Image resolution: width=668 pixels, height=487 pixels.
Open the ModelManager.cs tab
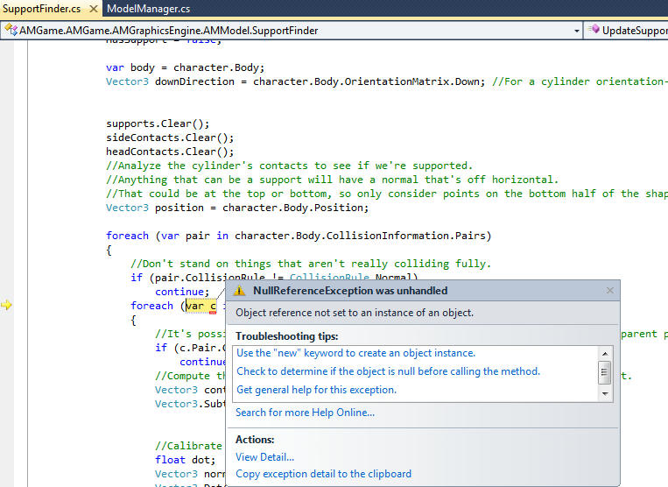pos(148,9)
